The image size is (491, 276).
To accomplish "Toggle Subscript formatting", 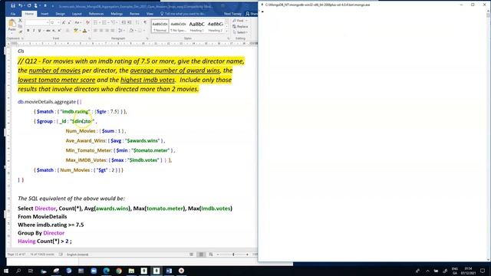I will (54, 31).
